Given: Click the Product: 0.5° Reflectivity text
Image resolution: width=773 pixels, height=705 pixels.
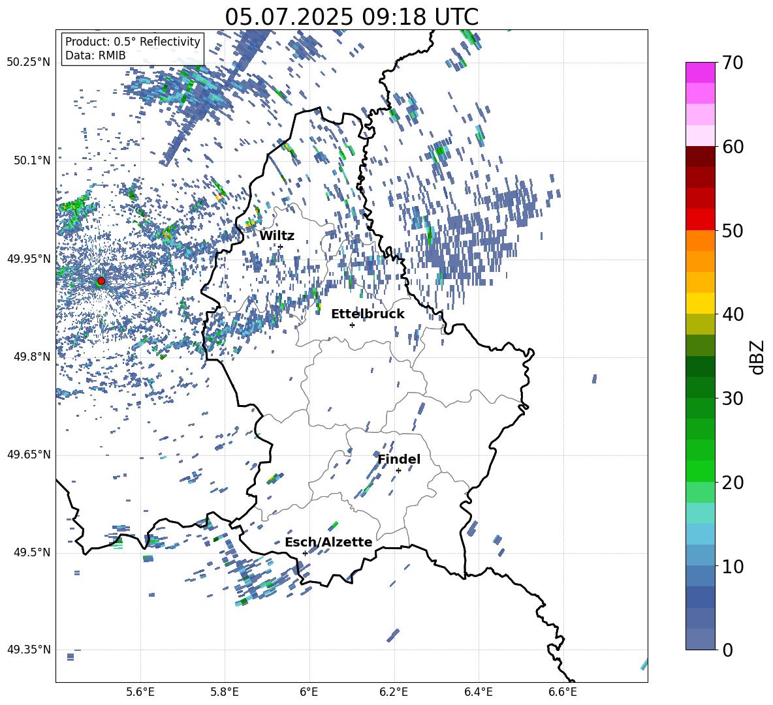Looking at the screenshot, I should [x=133, y=41].
